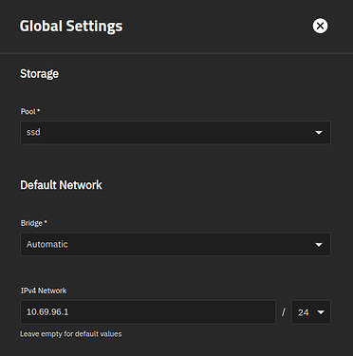Focus the IPv4 Network address field
The width and height of the screenshot is (353, 356).
(148, 312)
